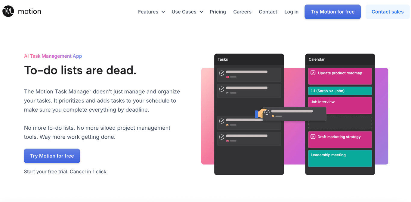Check the last task's circle checkmark
411x202 pixels.
(x=221, y=137)
